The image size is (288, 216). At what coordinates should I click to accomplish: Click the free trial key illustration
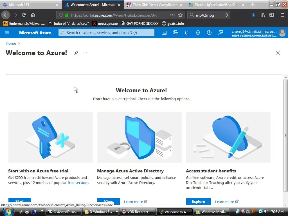51,137
